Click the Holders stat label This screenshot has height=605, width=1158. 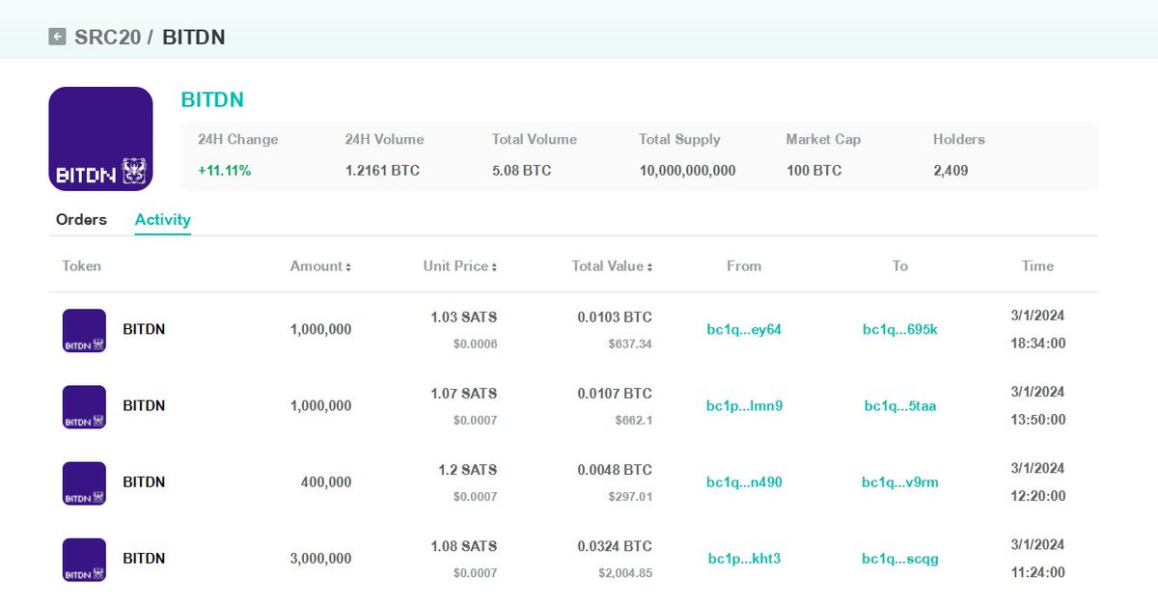959,140
